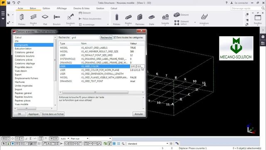The width and height of the screenshot is (266, 150).
Task: Open the Dessins & listes tab
Action: (81, 8)
